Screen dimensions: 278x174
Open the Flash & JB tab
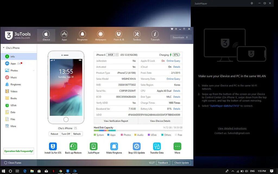[119, 36]
